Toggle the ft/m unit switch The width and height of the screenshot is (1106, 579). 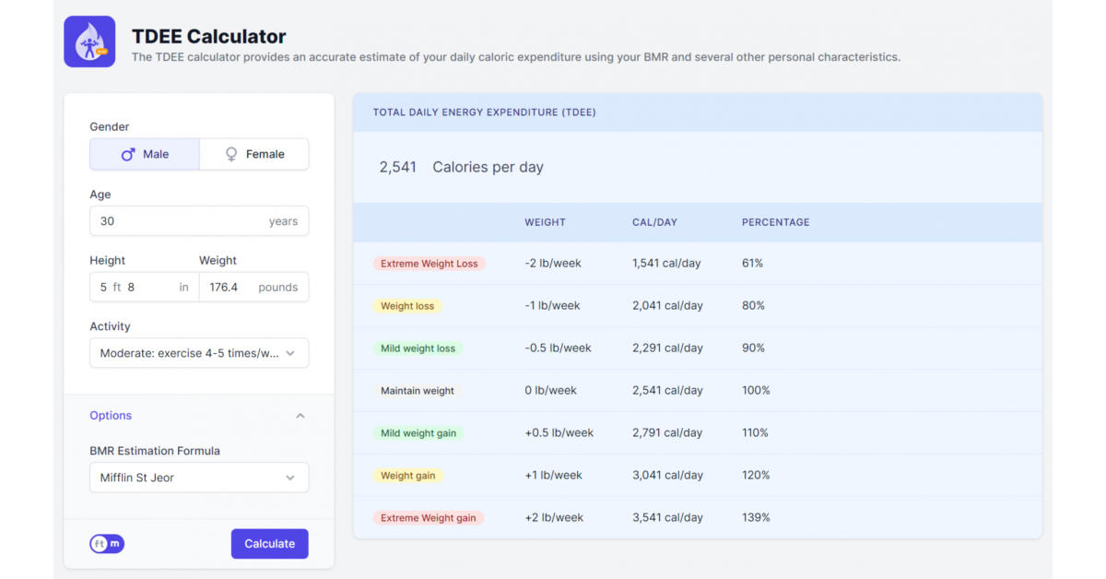(x=107, y=544)
